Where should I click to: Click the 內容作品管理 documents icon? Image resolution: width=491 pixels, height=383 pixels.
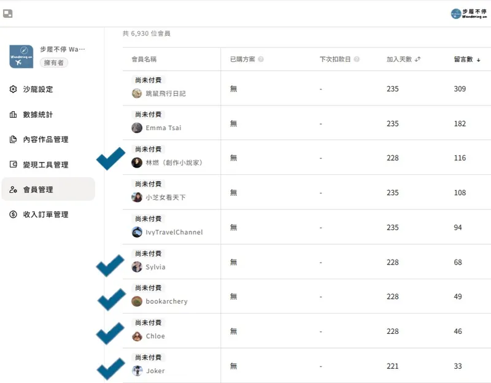pyautogui.click(x=14, y=139)
